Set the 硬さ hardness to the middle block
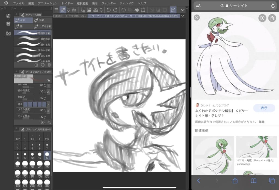 tap(35, 104)
